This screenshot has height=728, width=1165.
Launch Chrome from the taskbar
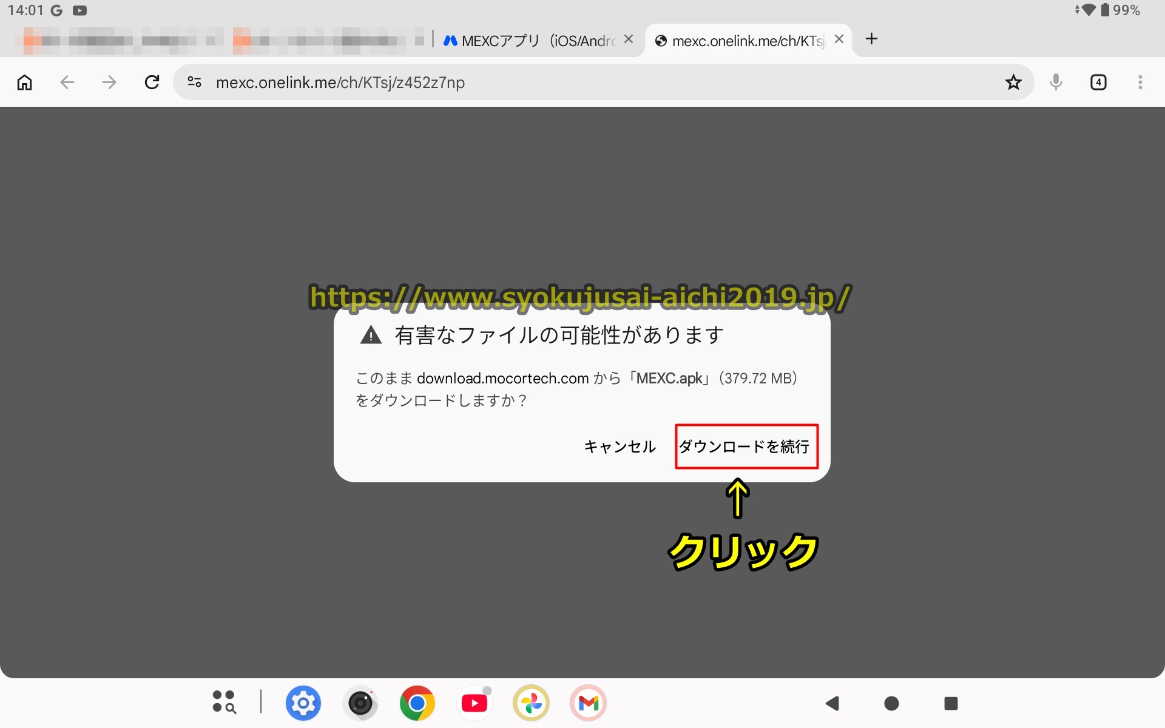[417, 703]
